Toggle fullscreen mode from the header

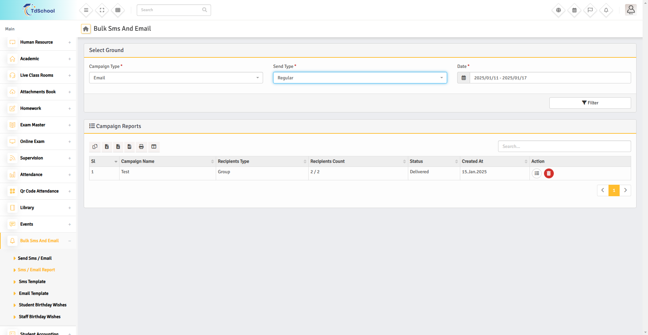pos(102,10)
